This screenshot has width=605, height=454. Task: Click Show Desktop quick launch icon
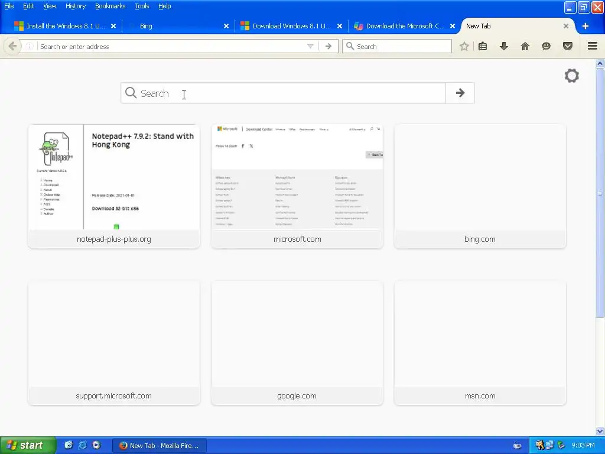(69, 445)
